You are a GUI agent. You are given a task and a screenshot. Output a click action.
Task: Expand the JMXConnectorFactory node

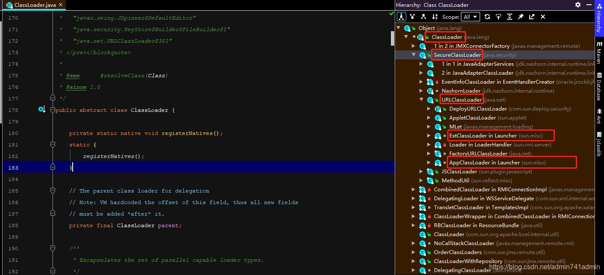413,46
